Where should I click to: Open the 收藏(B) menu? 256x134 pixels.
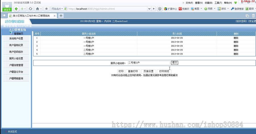click(x=209, y=3)
